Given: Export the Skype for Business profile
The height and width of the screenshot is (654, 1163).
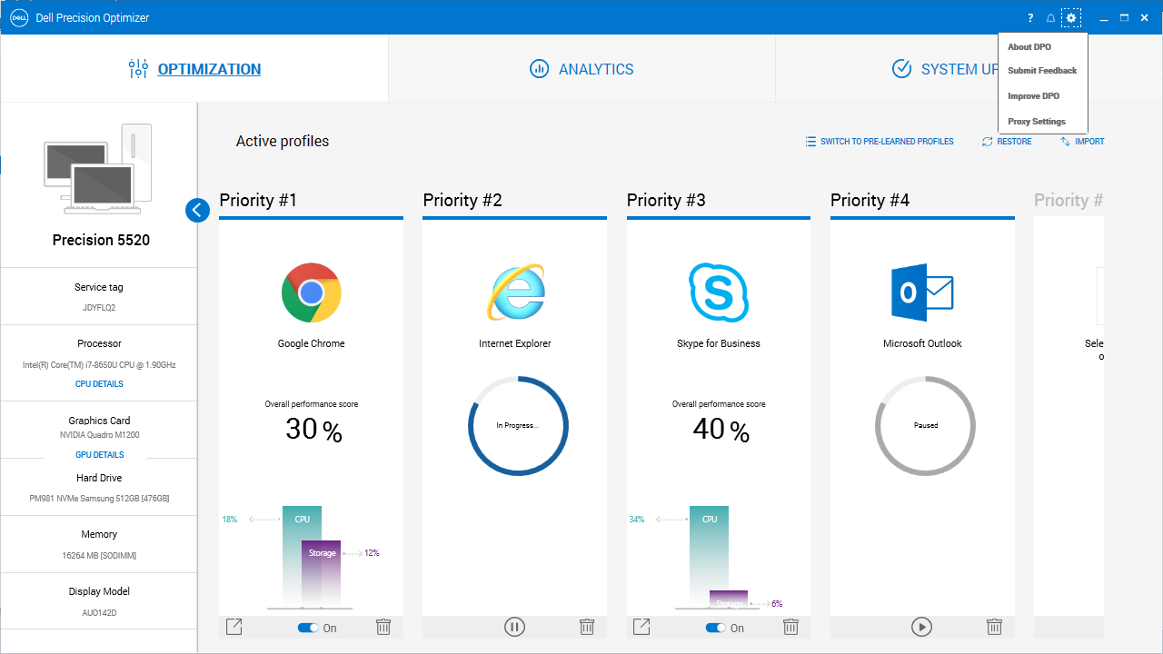Looking at the screenshot, I should click(641, 627).
